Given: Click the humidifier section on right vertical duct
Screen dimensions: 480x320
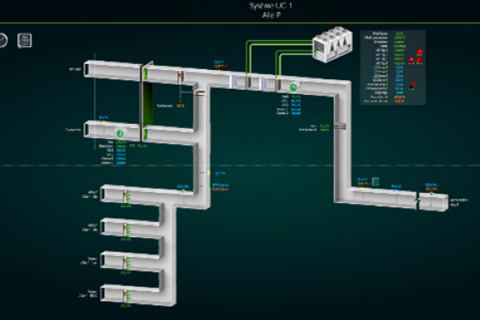Looking at the screenshot, I should click(x=340, y=126).
